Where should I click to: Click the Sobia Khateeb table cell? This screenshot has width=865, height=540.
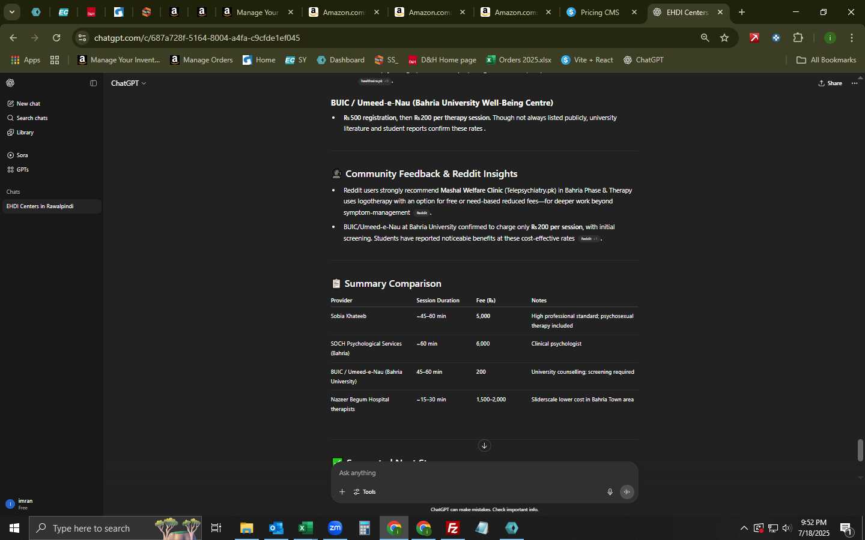click(x=348, y=316)
